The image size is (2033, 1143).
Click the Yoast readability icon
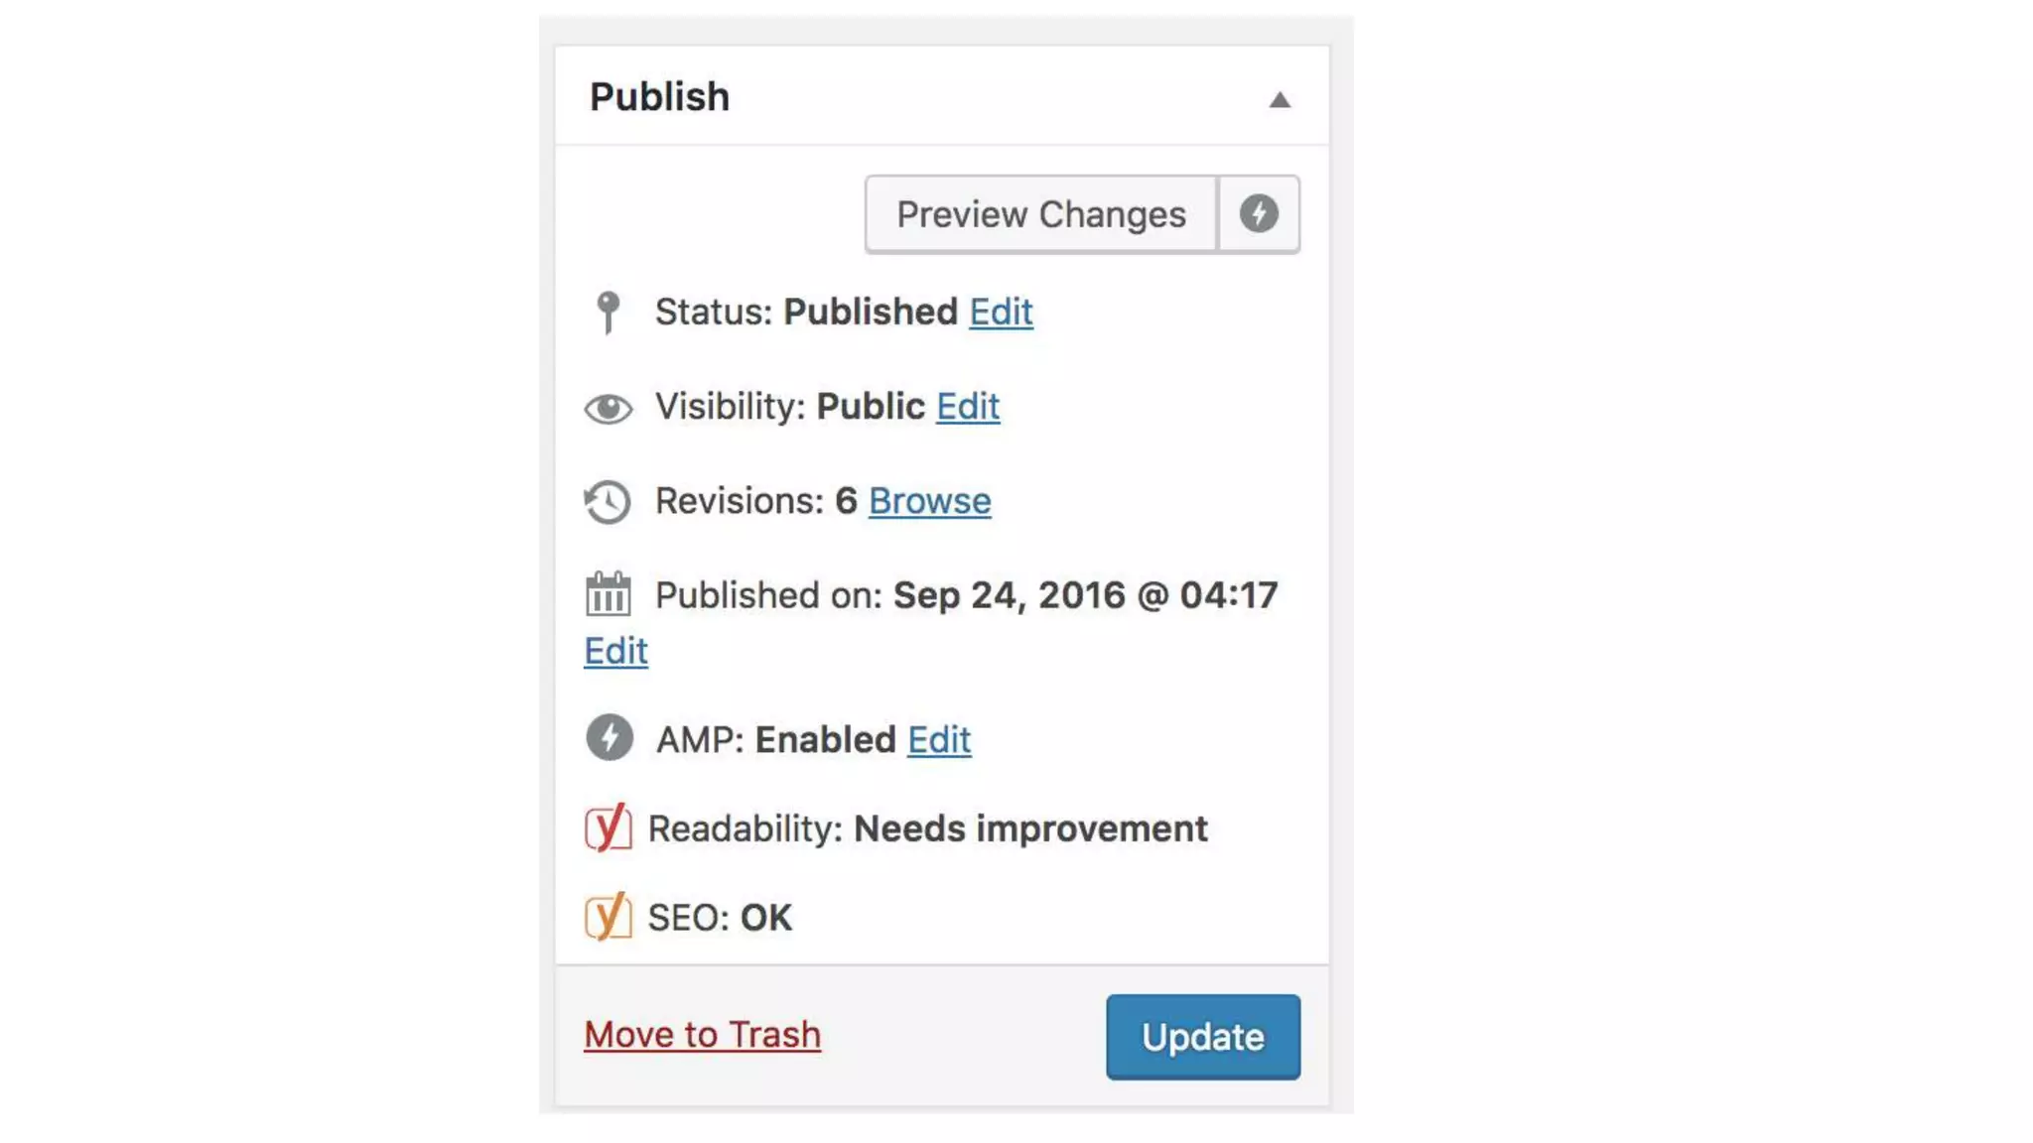608,827
